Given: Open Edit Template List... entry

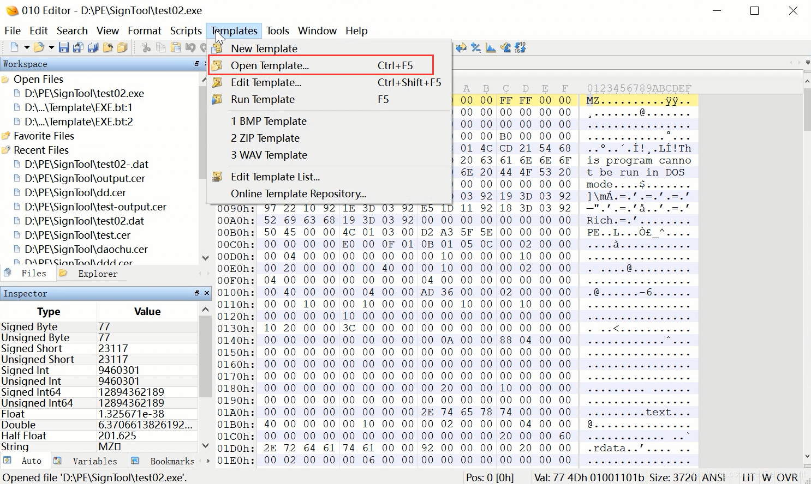Looking at the screenshot, I should [330, 177].
